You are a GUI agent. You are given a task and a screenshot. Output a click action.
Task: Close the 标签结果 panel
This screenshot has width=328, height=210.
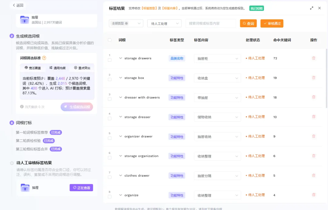tap(319, 8)
